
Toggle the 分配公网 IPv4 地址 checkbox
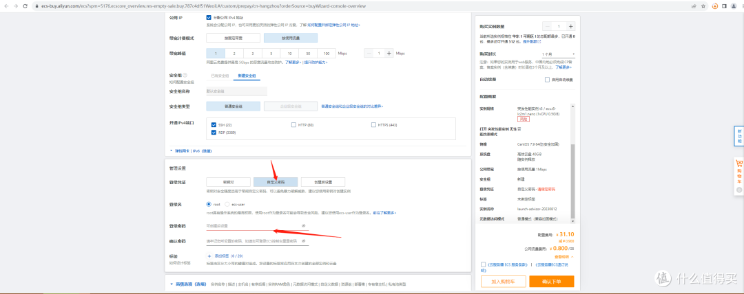click(x=209, y=18)
